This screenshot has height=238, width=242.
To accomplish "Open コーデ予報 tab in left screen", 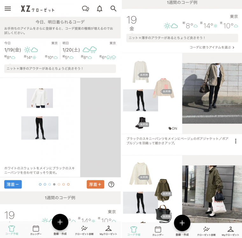I will pyautogui.click(x=12, y=230).
